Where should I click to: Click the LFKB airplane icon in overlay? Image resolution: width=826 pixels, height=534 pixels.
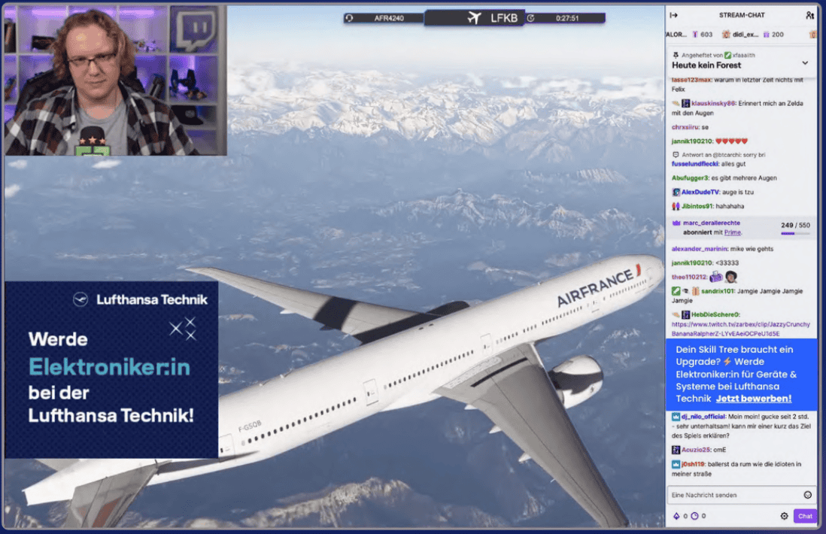click(475, 18)
